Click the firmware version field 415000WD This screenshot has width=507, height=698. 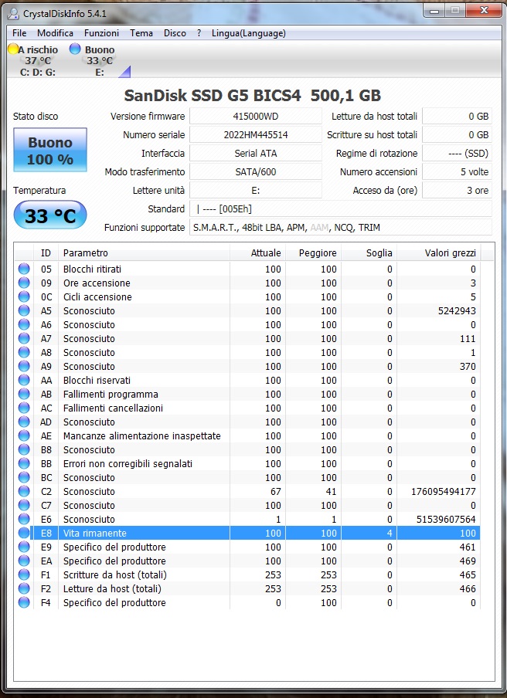coord(256,116)
